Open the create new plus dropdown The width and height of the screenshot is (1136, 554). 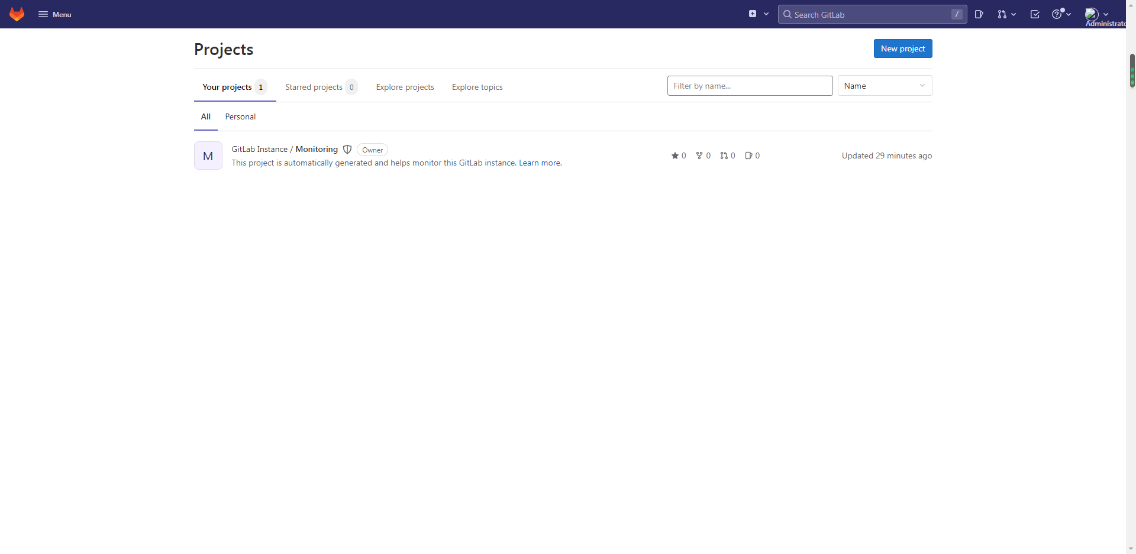click(759, 14)
